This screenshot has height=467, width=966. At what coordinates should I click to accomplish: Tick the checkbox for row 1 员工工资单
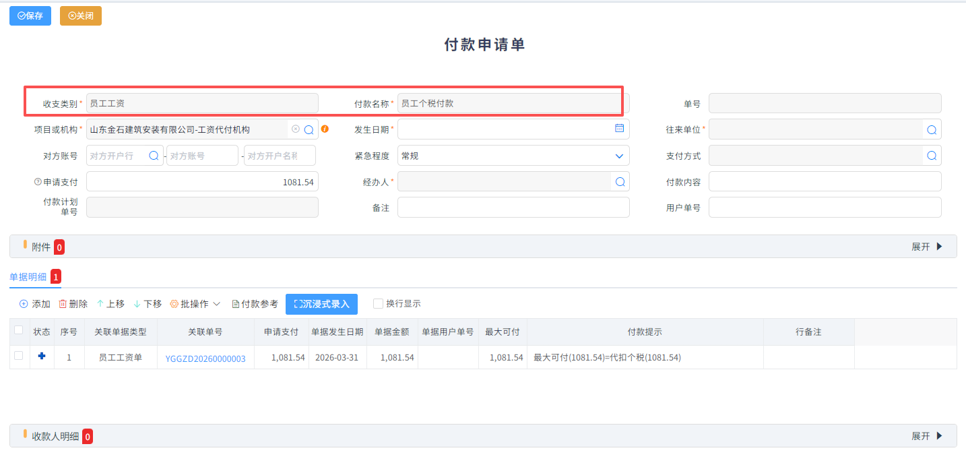point(19,356)
